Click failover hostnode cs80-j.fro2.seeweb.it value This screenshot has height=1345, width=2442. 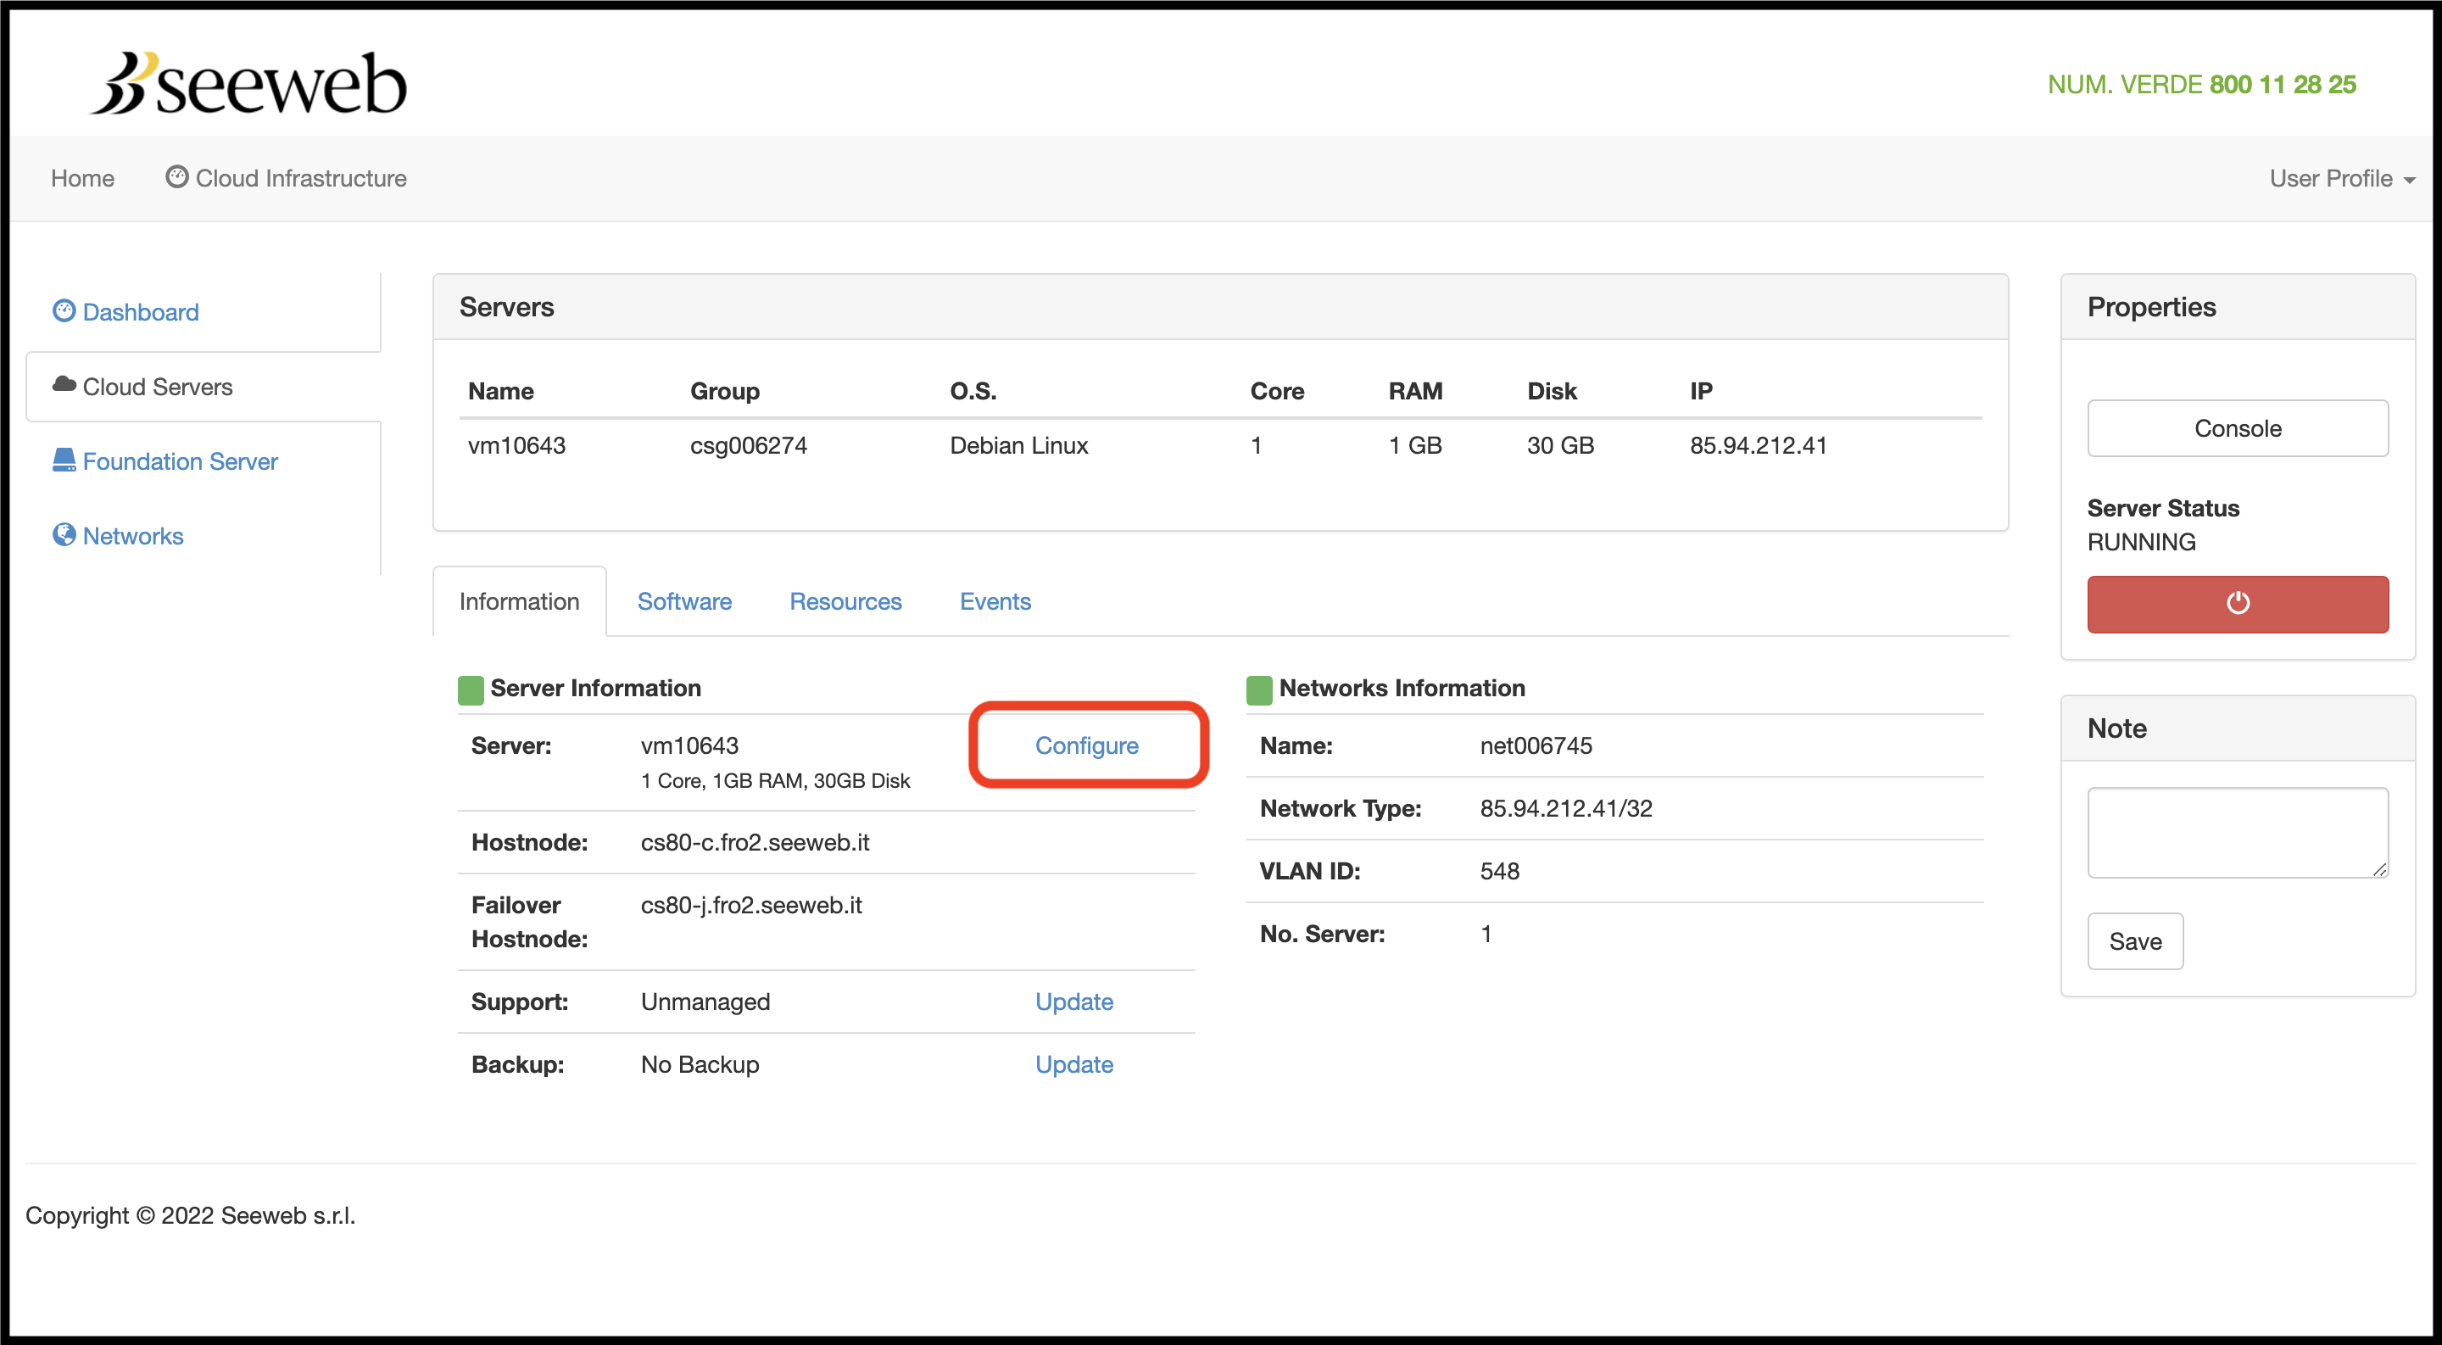750,905
